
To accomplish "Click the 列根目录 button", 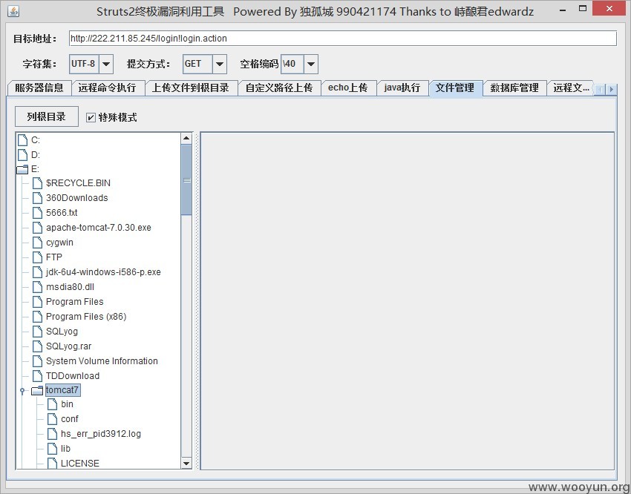I will [x=47, y=116].
